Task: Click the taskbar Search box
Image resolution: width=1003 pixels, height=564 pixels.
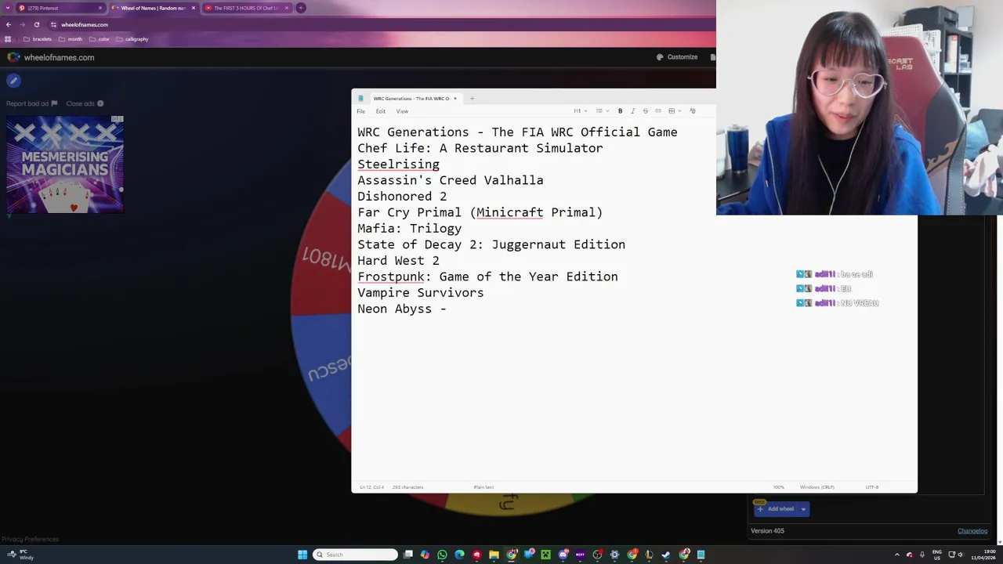Action: coord(356,555)
